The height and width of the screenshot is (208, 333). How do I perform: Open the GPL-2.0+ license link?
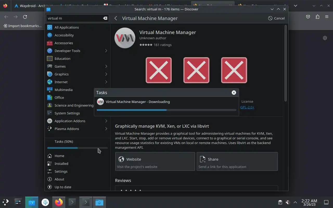pyautogui.click(x=247, y=107)
